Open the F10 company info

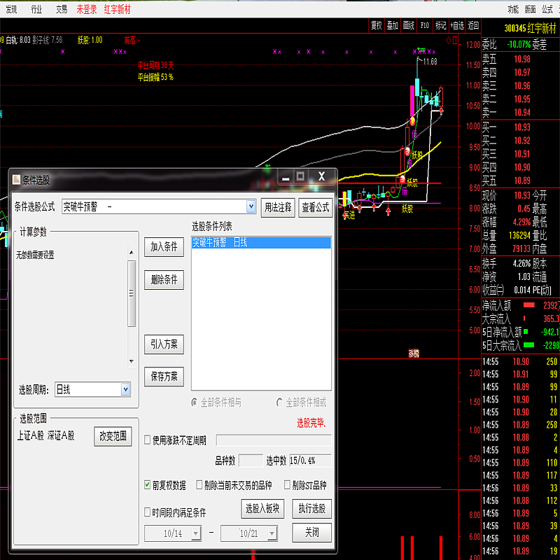[x=425, y=25]
